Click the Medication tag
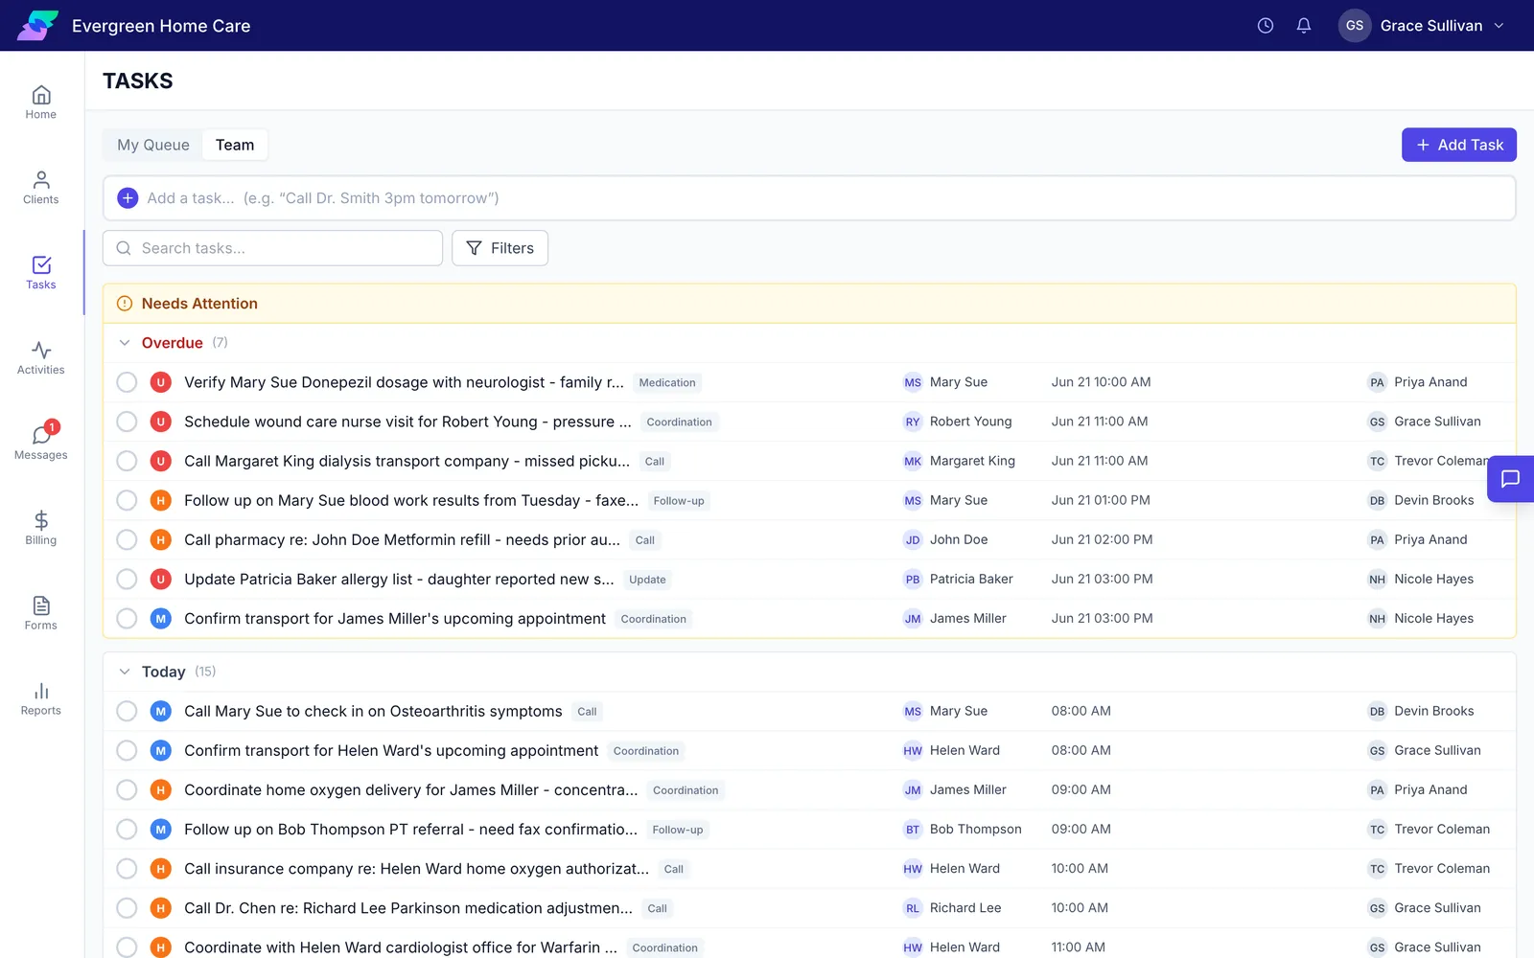Screen dimensions: 1534x958 point(667,383)
